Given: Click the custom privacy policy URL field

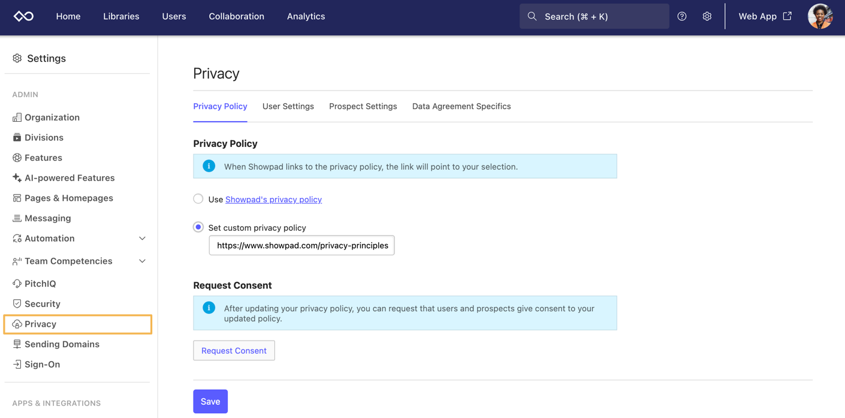Looking at the screenshot, I should [301, 245].
